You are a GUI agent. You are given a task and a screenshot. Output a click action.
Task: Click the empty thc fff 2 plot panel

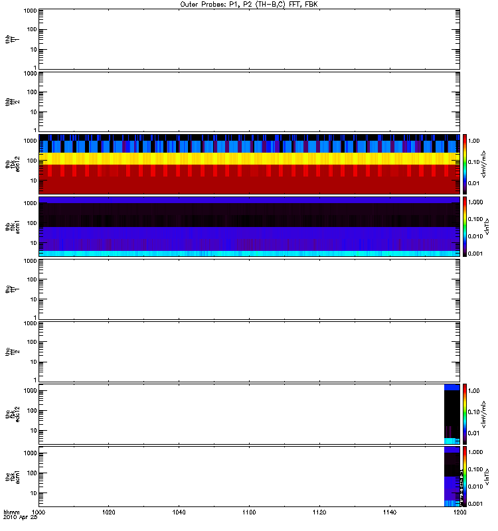(250, 352)
